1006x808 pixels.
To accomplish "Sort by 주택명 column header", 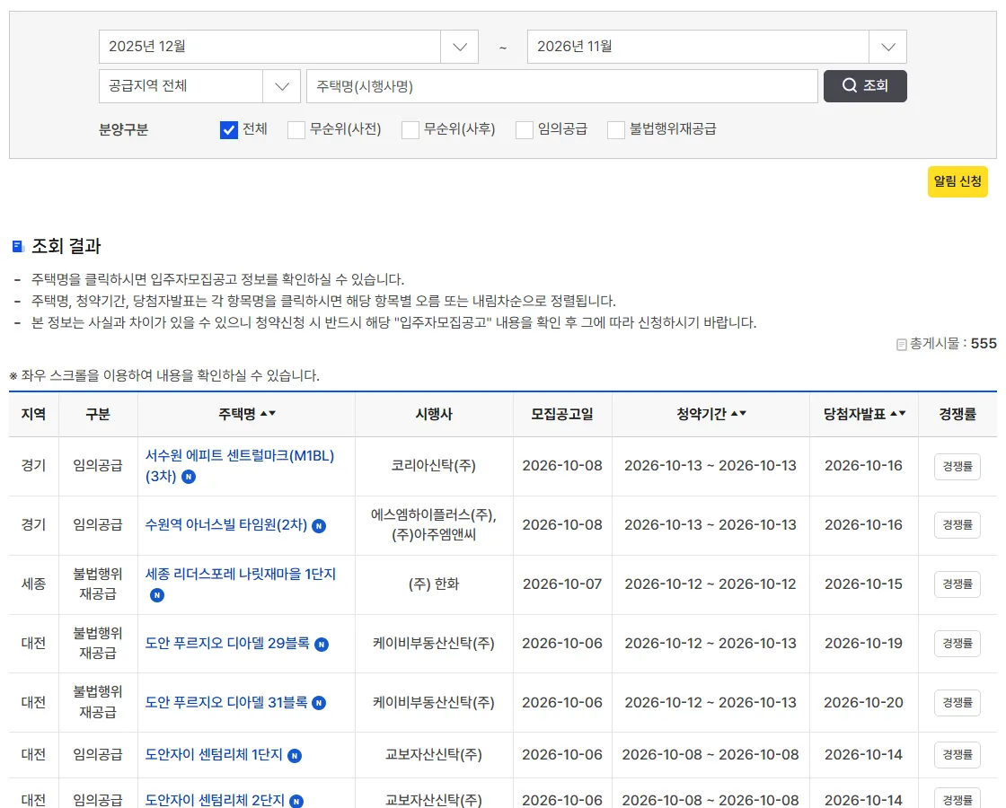I will [246, 414].
